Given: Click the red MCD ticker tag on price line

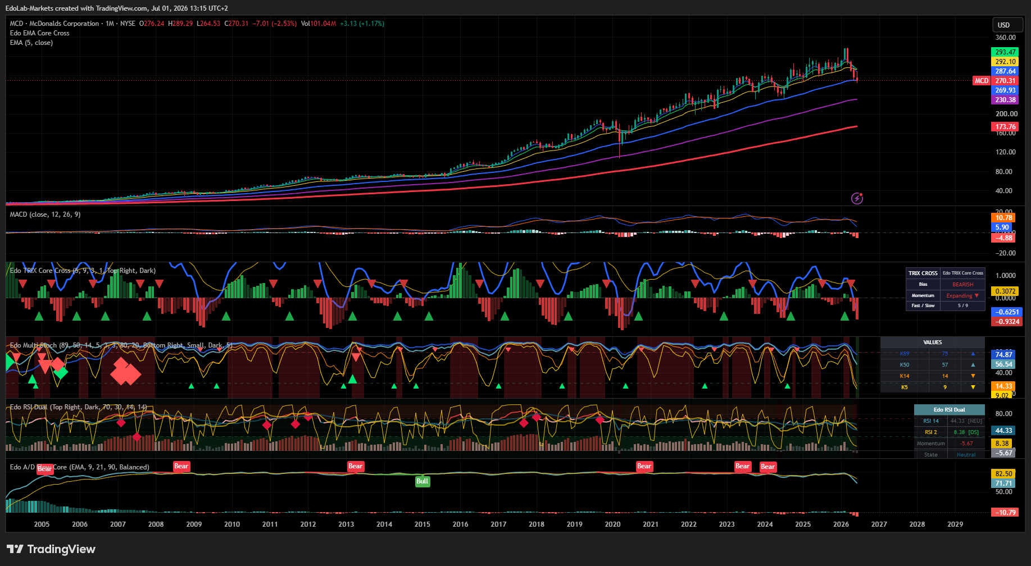Looking at the screenshot, I should (982, 81).
